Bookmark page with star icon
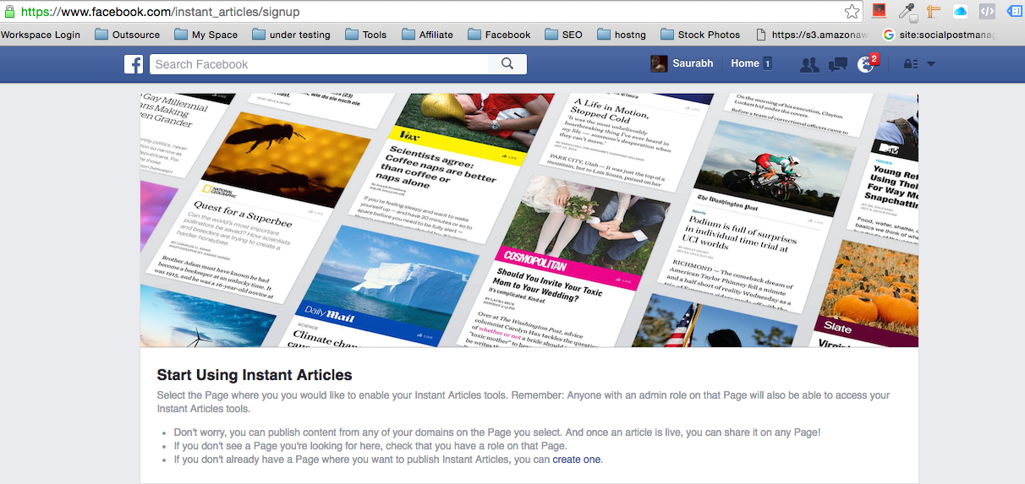 coord(852,12)
